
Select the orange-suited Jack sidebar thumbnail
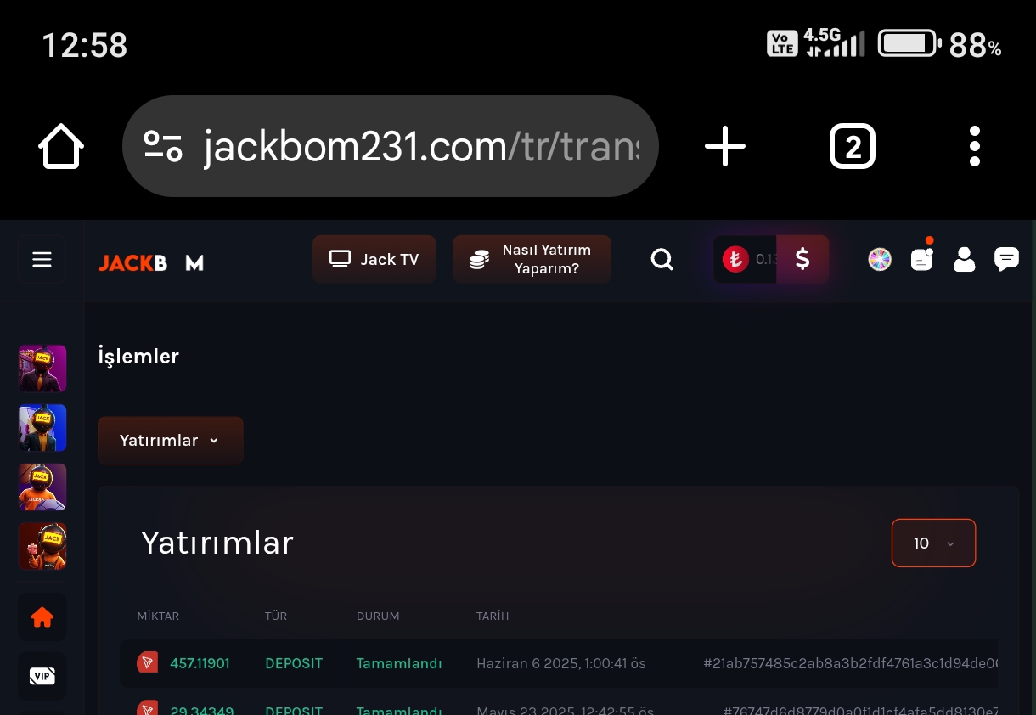(42, 487)
